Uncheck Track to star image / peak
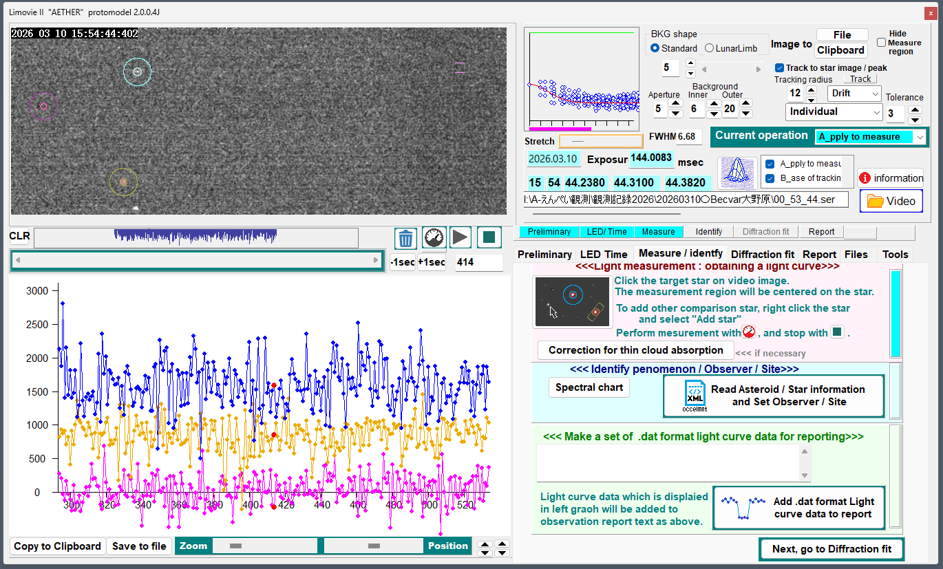The image size is (943, 569). tap(779, 68)
